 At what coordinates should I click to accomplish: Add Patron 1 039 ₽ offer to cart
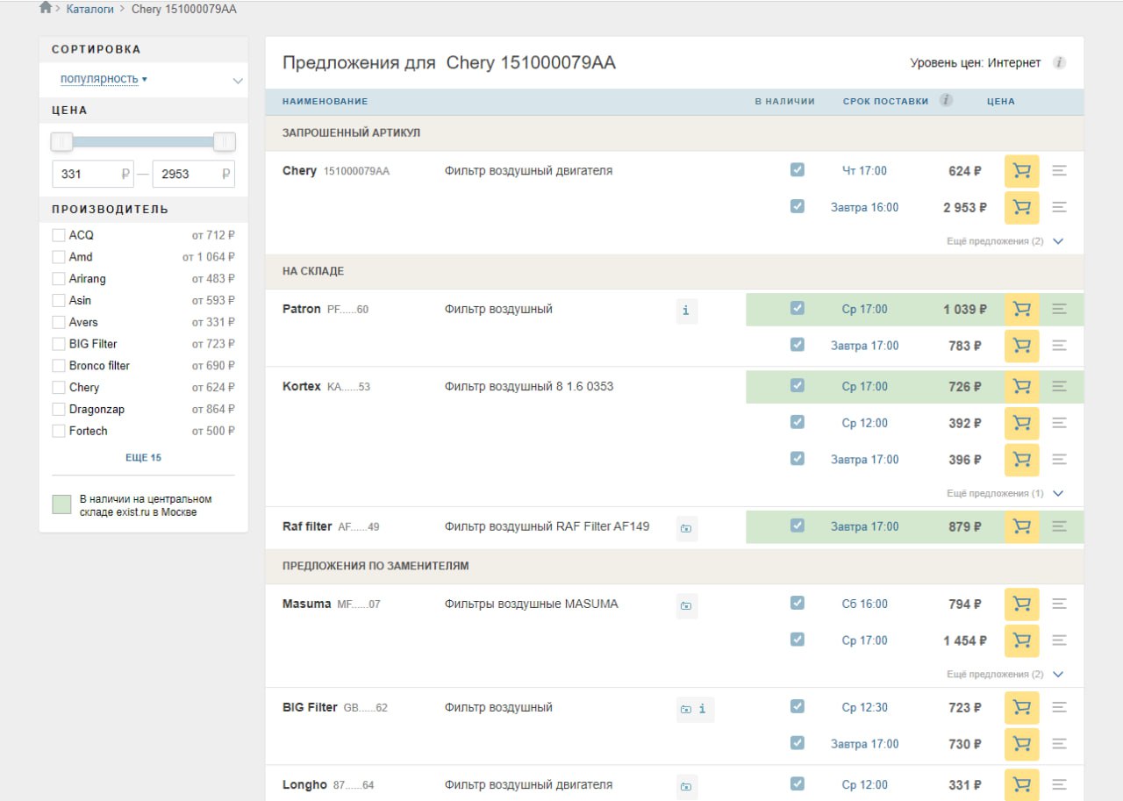point(1021,310)
